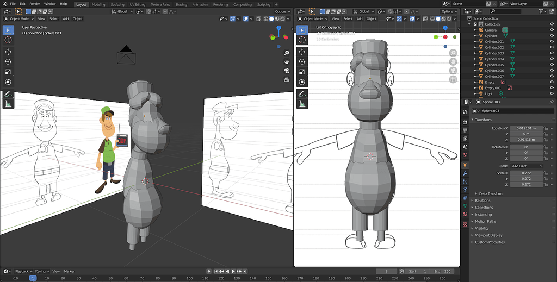Uncheck the Collection checkbox in outliner
This screenshot has height=282, width=557.
click(475, 24)
